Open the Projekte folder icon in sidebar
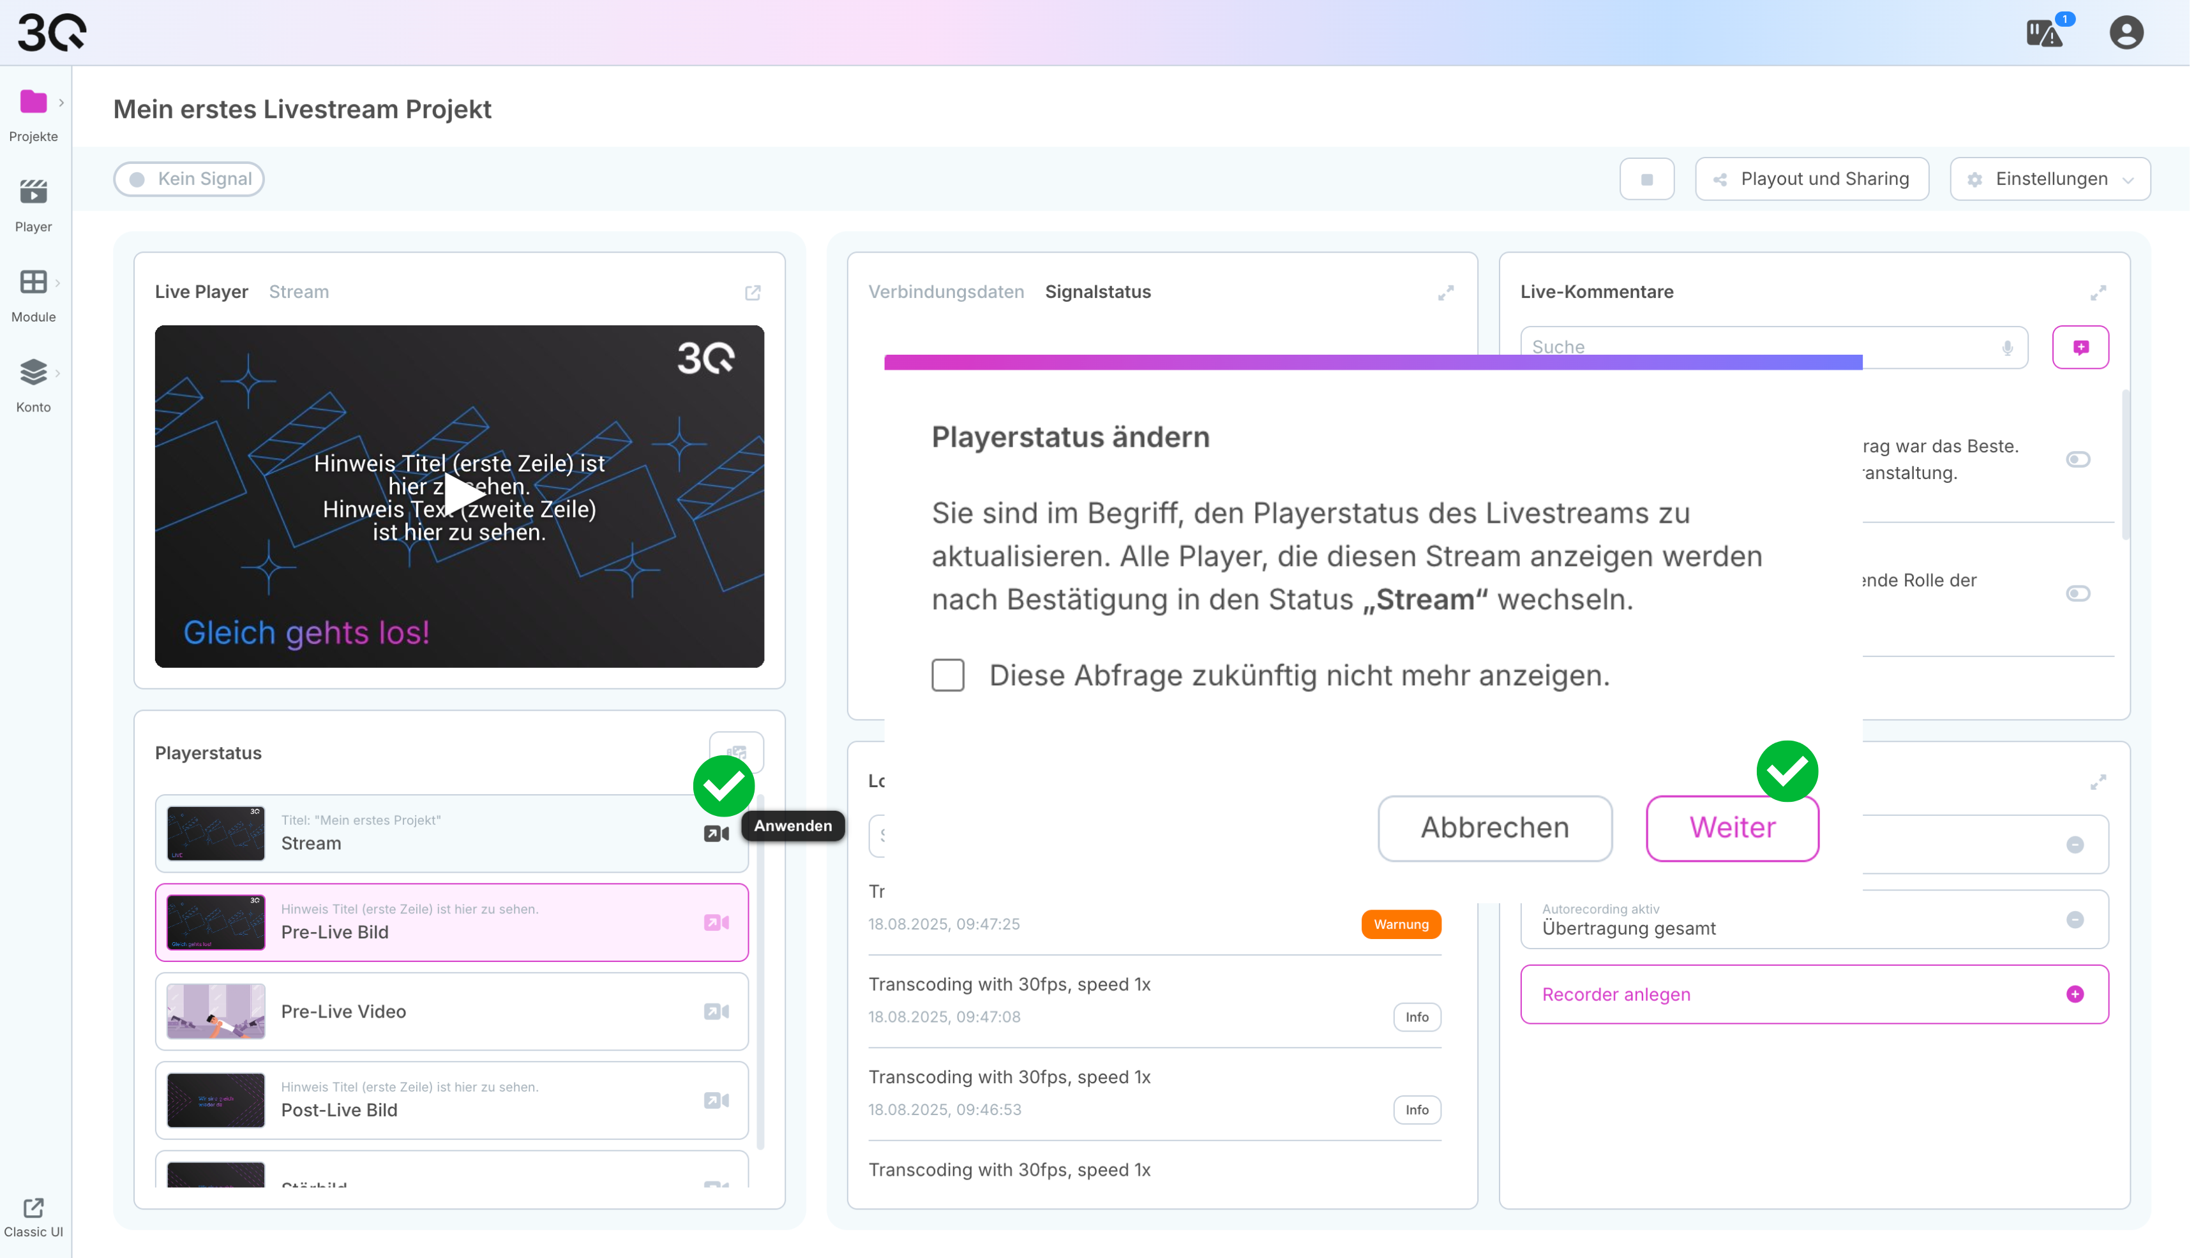The image size is (2196, 1258). pyautogui.click(x=34, y=102)
